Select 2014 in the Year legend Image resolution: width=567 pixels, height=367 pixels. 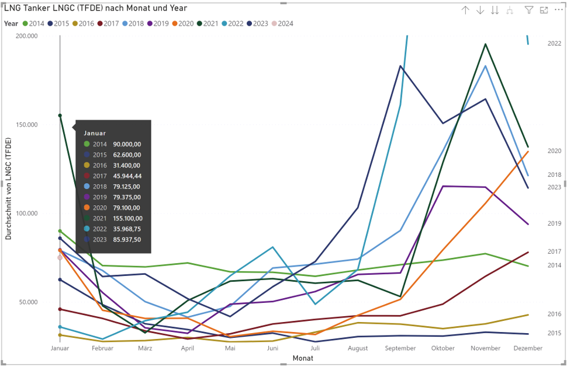click(x=36, y=24)
